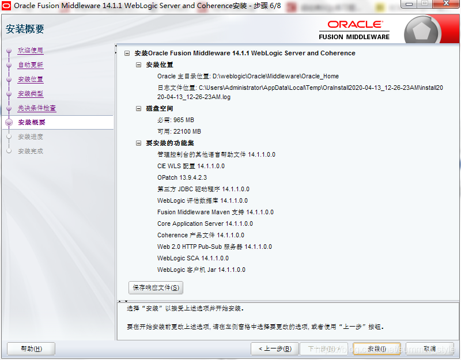Select the Oracle 主目录位置 path line
The image size is (461, 360).
(248, 76)
